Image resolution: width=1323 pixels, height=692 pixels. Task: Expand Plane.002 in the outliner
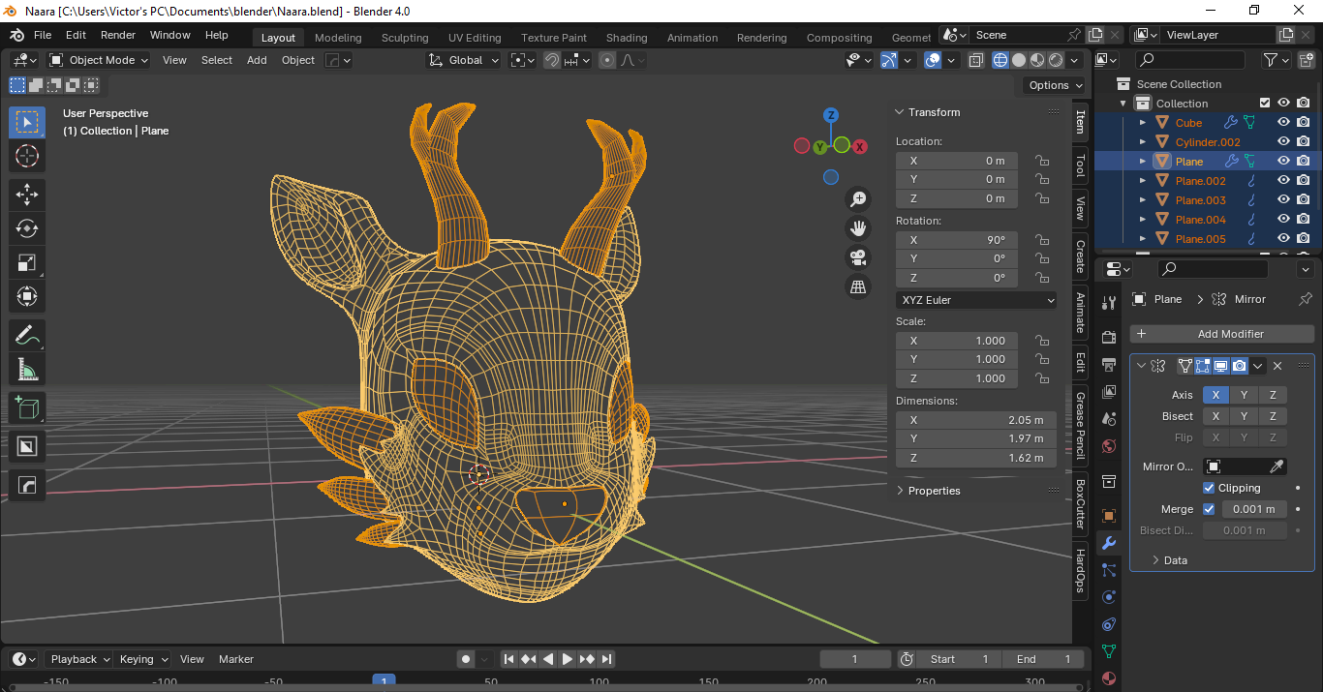pyautogui.click(x=1143, y=181)
